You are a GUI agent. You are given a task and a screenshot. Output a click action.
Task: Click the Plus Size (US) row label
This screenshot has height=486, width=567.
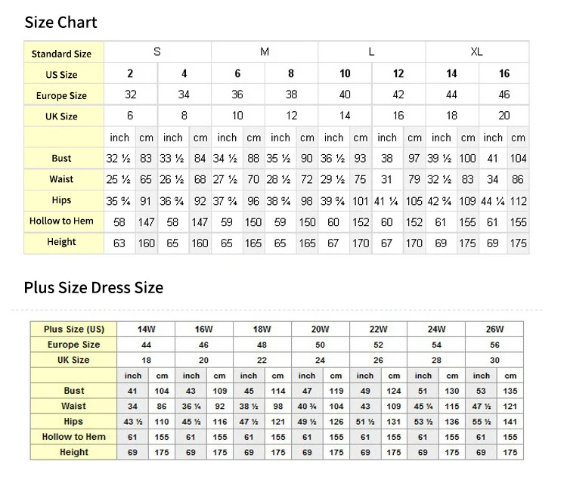tap(74, 330)
